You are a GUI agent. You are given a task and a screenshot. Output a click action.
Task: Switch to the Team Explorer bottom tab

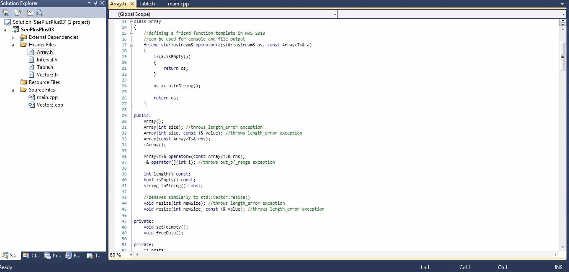[95, 256]
